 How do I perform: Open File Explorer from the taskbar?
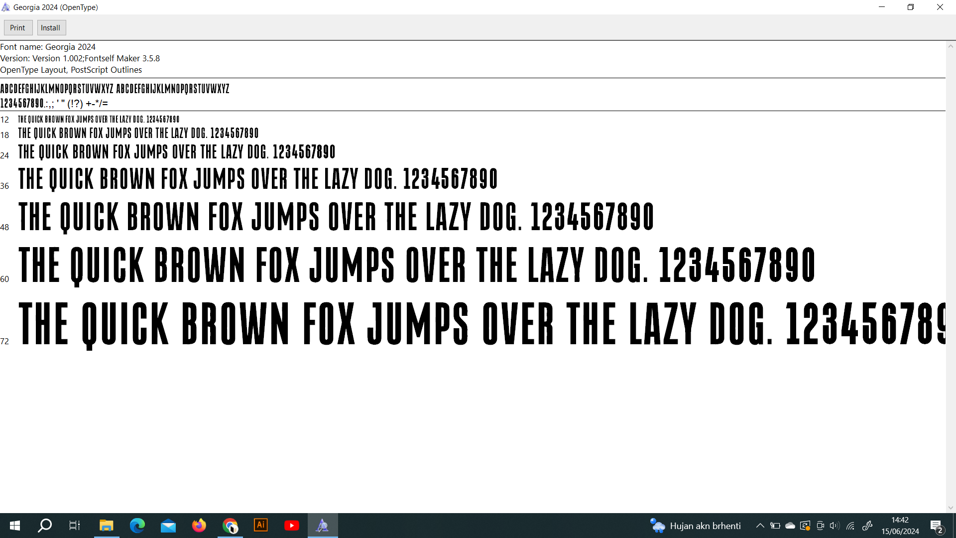click(106, 526)
